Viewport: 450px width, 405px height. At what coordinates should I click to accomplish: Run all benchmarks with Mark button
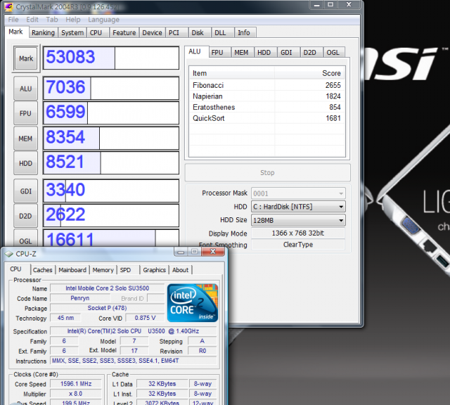click(x=26, y=58)
